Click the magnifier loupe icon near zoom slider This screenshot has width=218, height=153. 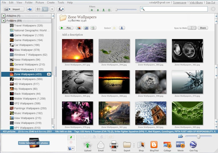click(180, 136)
